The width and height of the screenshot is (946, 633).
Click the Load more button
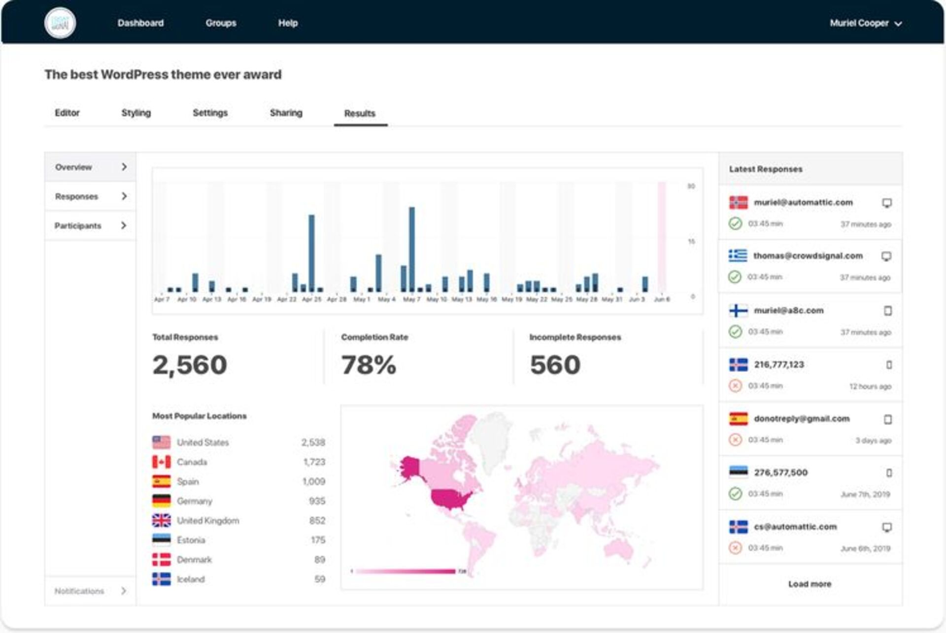click(810, 583)
